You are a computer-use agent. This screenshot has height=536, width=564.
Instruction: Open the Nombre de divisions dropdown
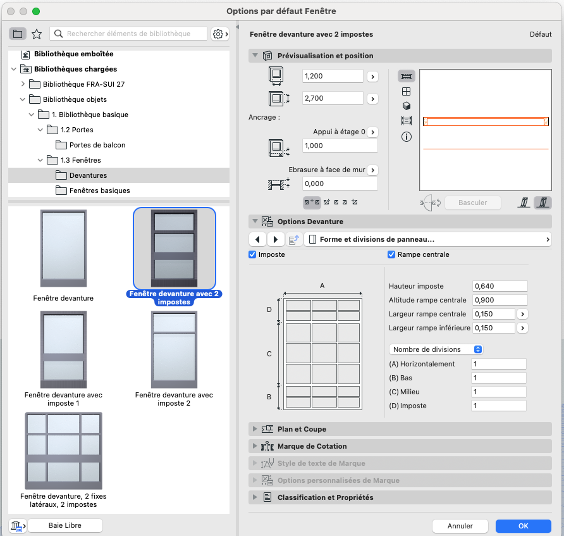[x=436, y=349]
